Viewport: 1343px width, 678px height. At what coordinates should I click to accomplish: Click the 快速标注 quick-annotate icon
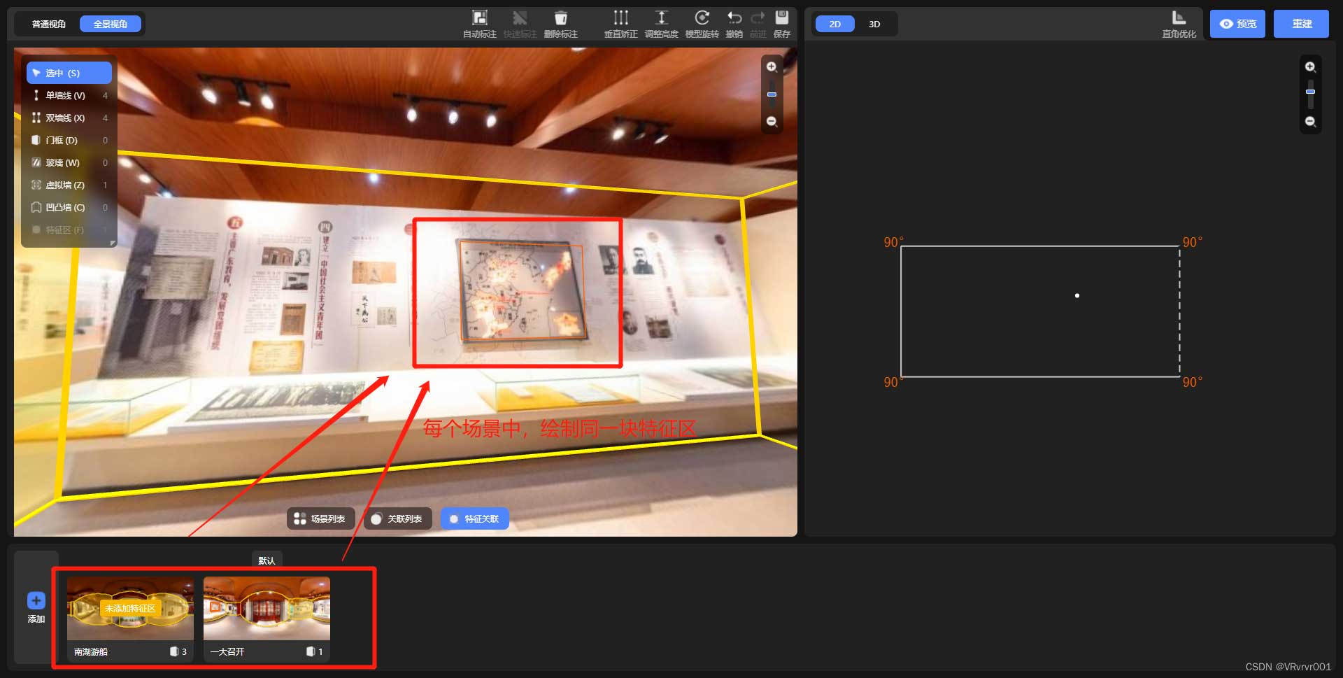[520, 18]
